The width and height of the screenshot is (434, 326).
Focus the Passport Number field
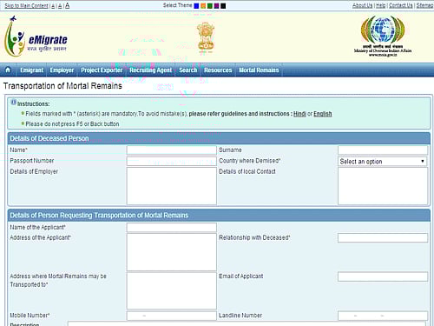point(171,161)
